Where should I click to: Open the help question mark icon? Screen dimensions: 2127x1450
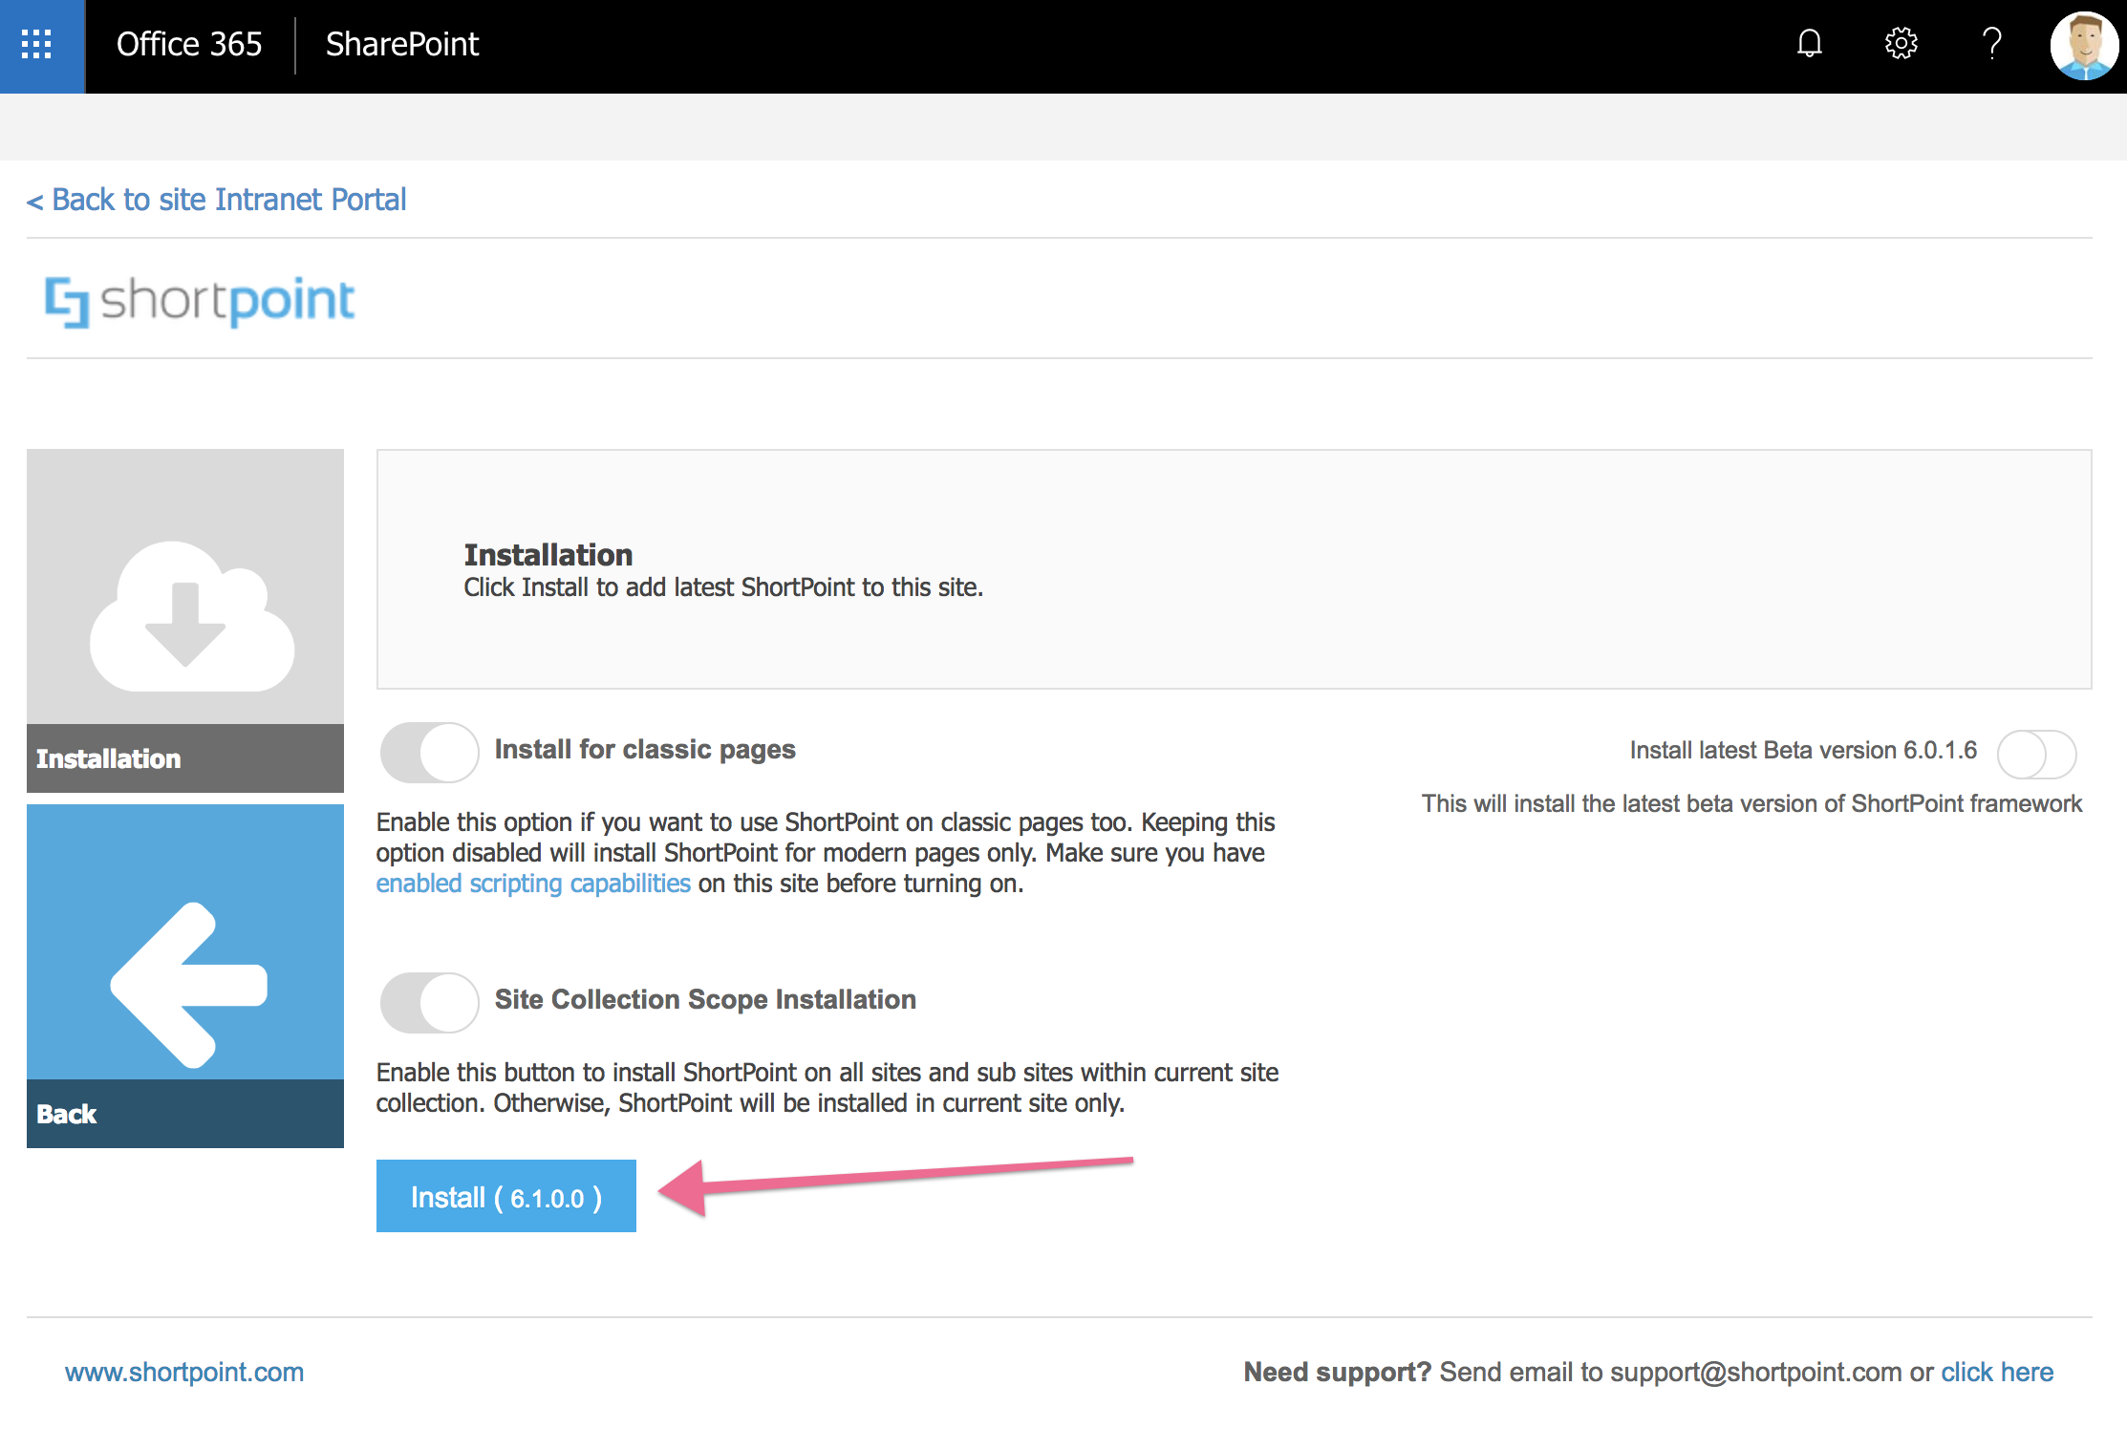(1991, 44)
